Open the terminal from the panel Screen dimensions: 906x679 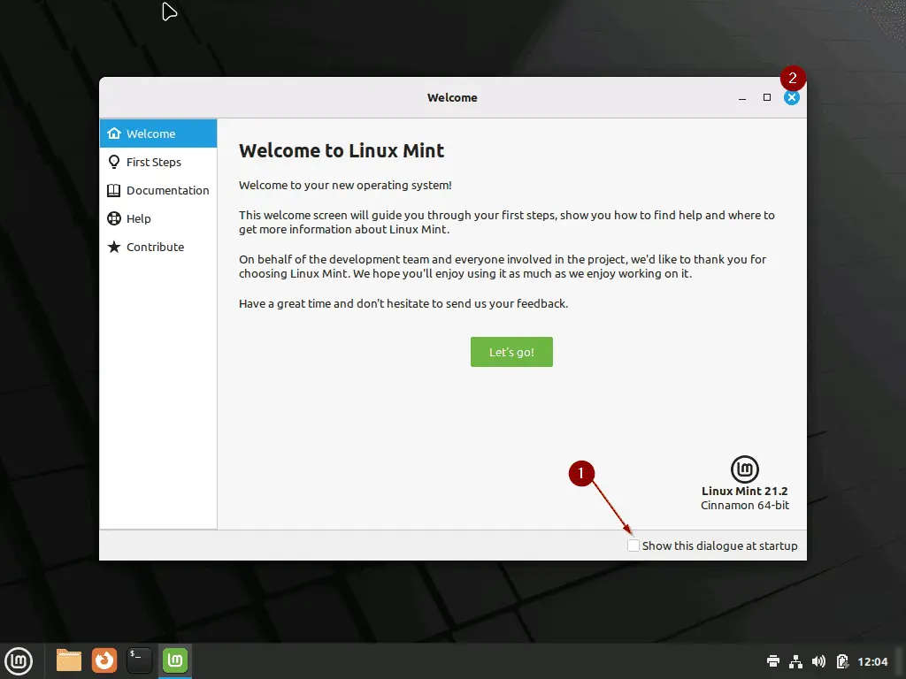click(139, 660)
